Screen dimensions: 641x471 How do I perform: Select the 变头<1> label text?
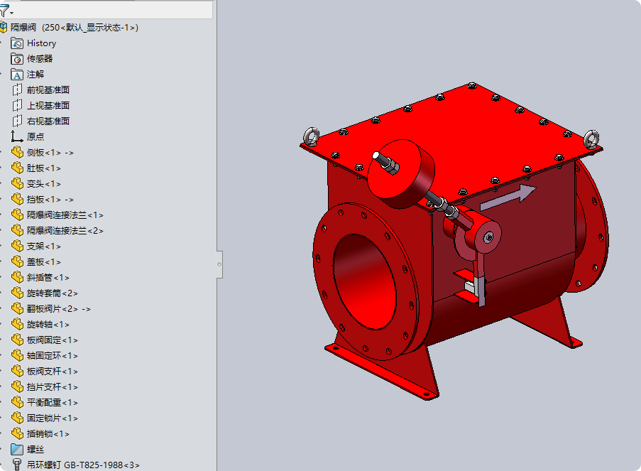pyautogui.click(x=44, y=184)
